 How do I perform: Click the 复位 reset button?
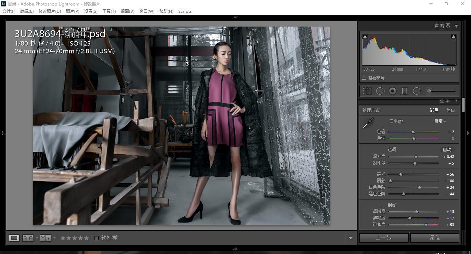pyautogui.click(x=434, y=238)
